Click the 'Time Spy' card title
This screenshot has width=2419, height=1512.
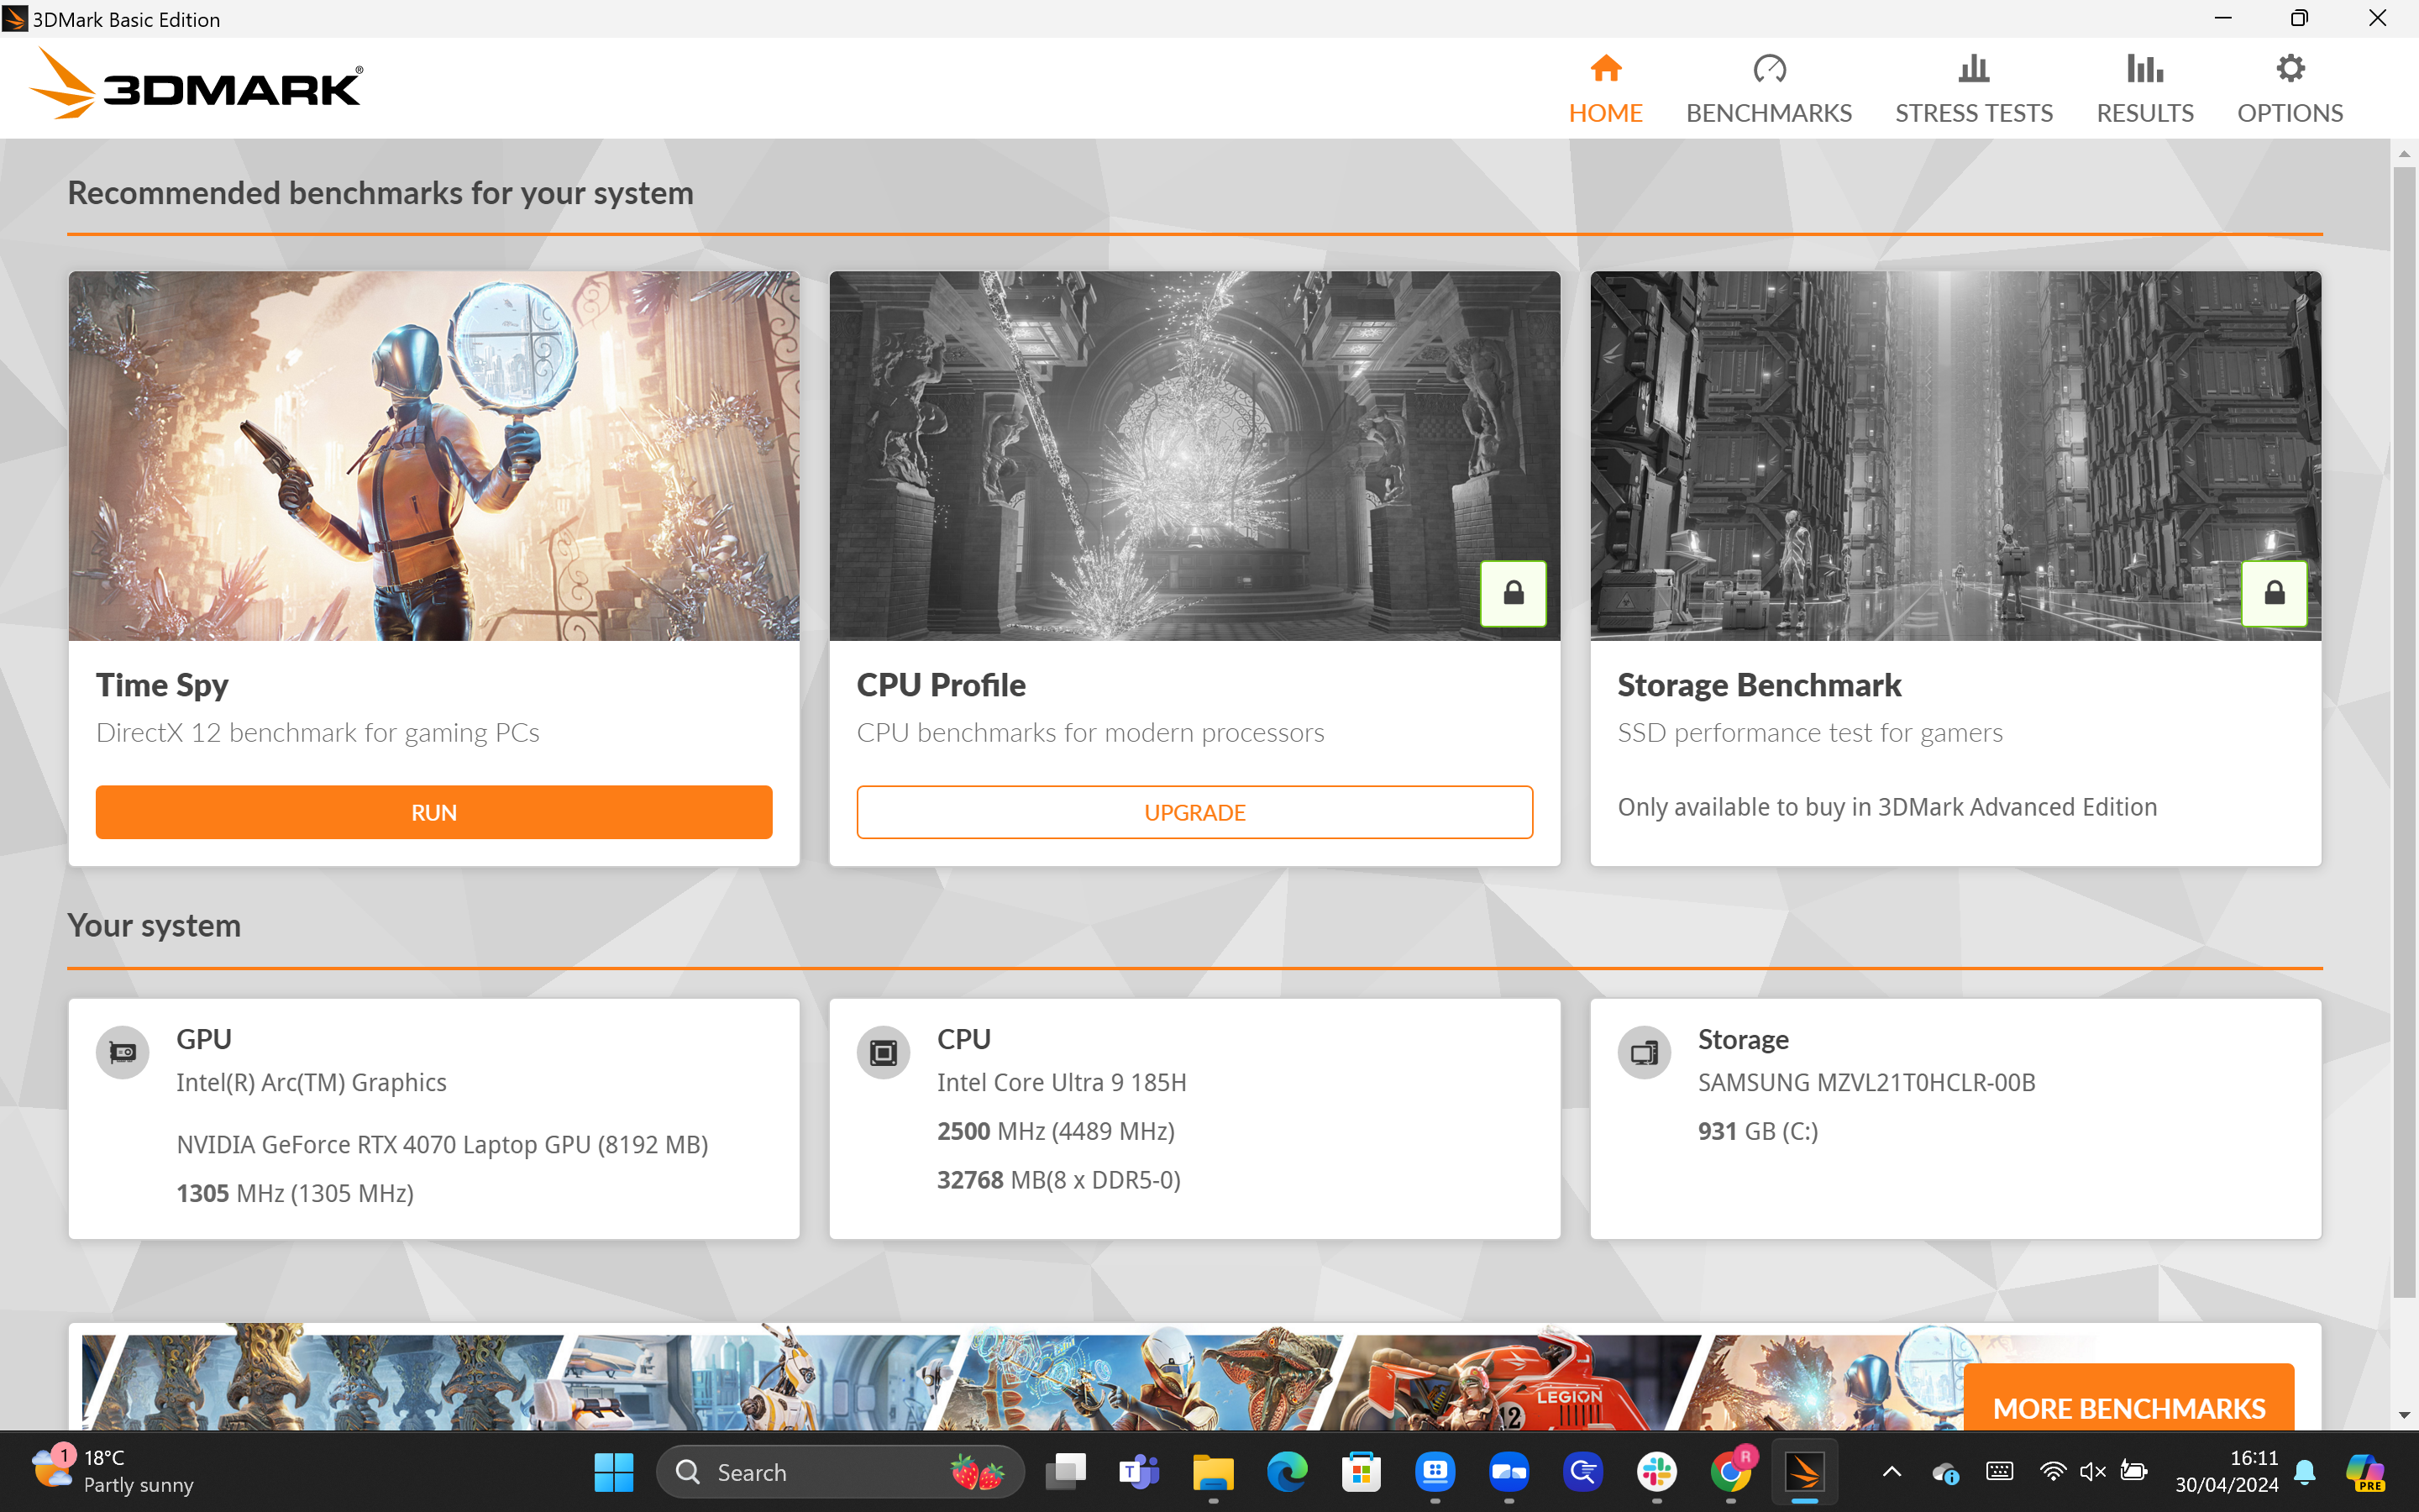[x=162, y=685]
